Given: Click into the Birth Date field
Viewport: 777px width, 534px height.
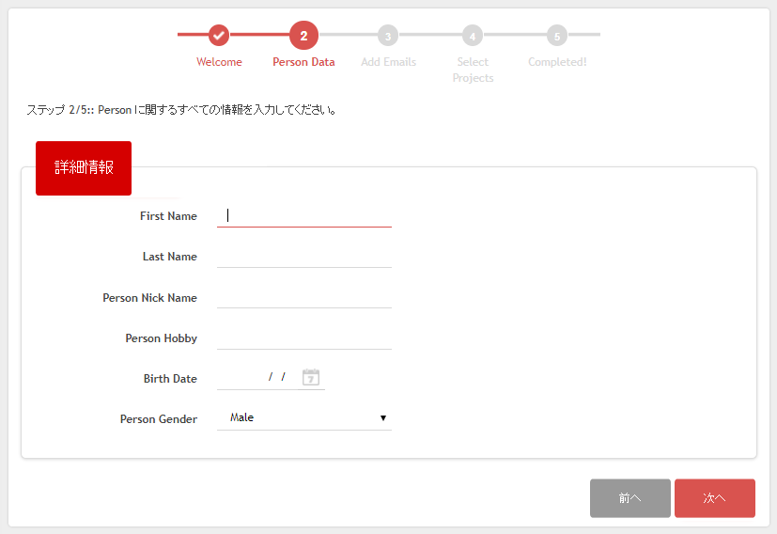Looking at the screenshot, I should point(257,378).
